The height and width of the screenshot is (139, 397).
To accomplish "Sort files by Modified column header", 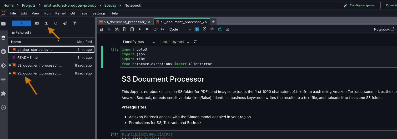I will (84, 42).
